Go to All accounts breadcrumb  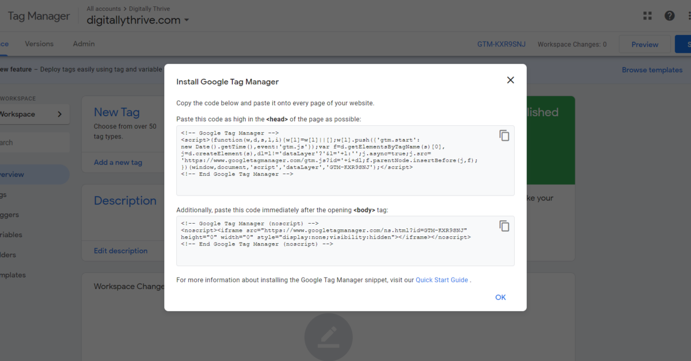[x=104, y=9]
